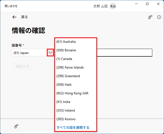
Task: Minimize the 問い合わせ window
Action: [x=136, y=4]
